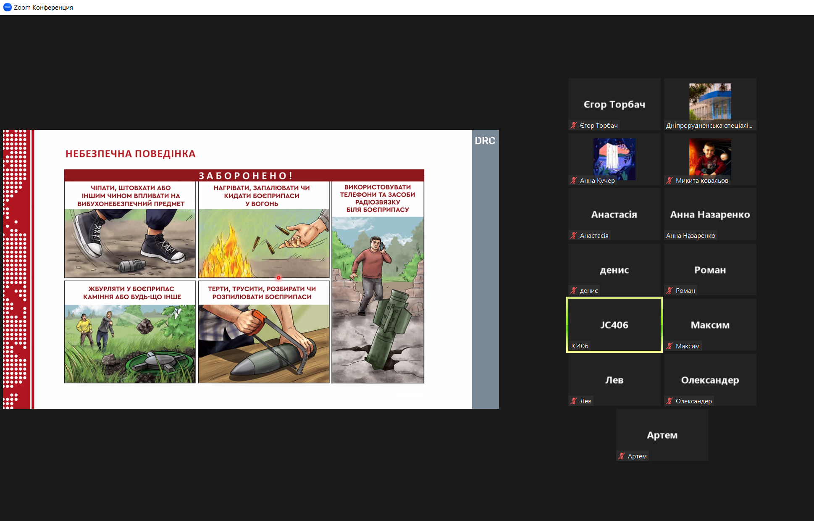
Task: Click the DRC logo on the slide
Action: click(x=485, y=141)
